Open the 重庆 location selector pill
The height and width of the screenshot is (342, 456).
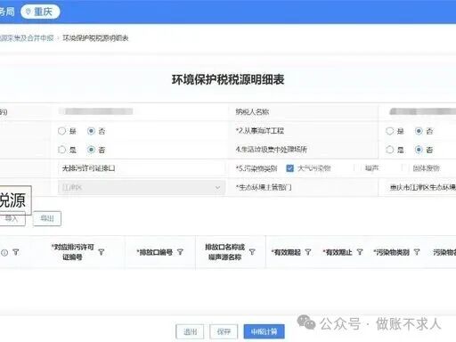pos(40,12)
